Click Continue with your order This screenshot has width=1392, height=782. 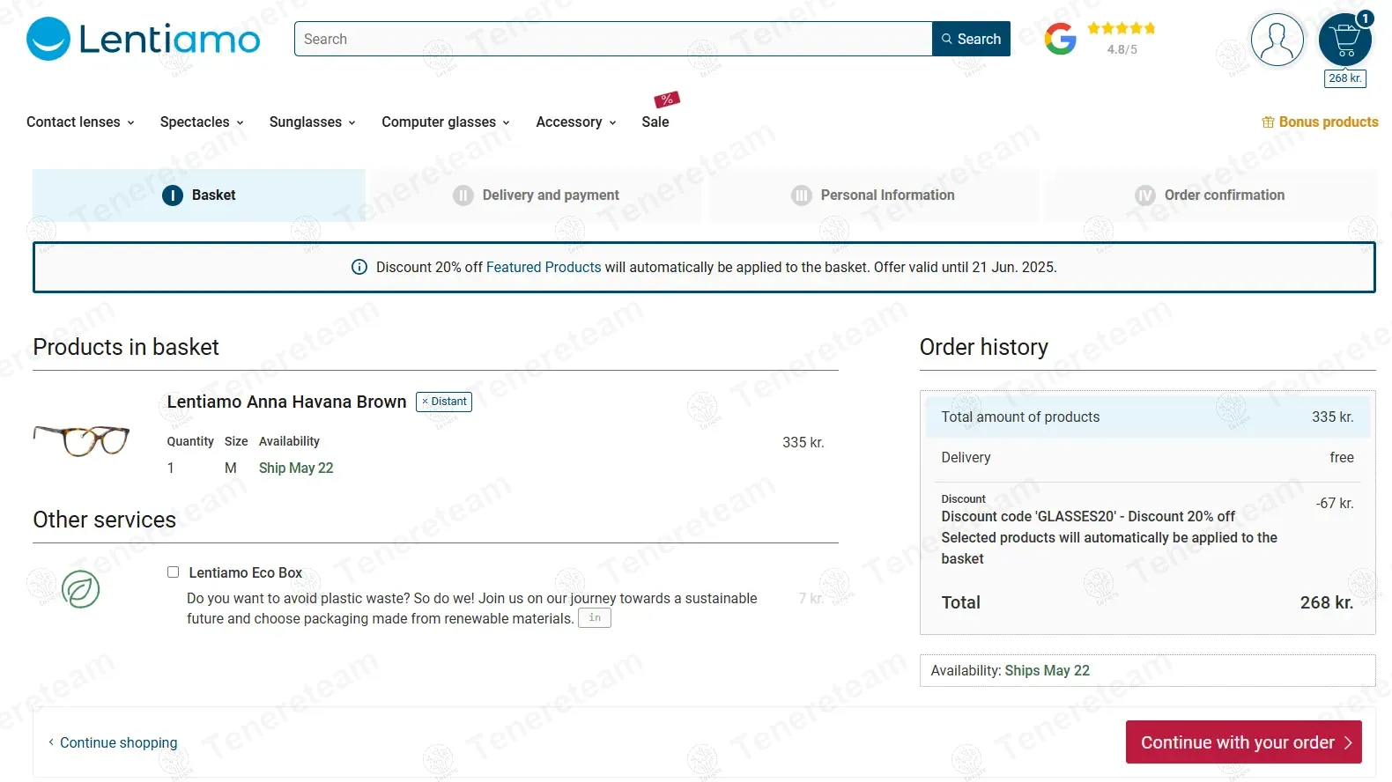click(x=1244, y=742)
